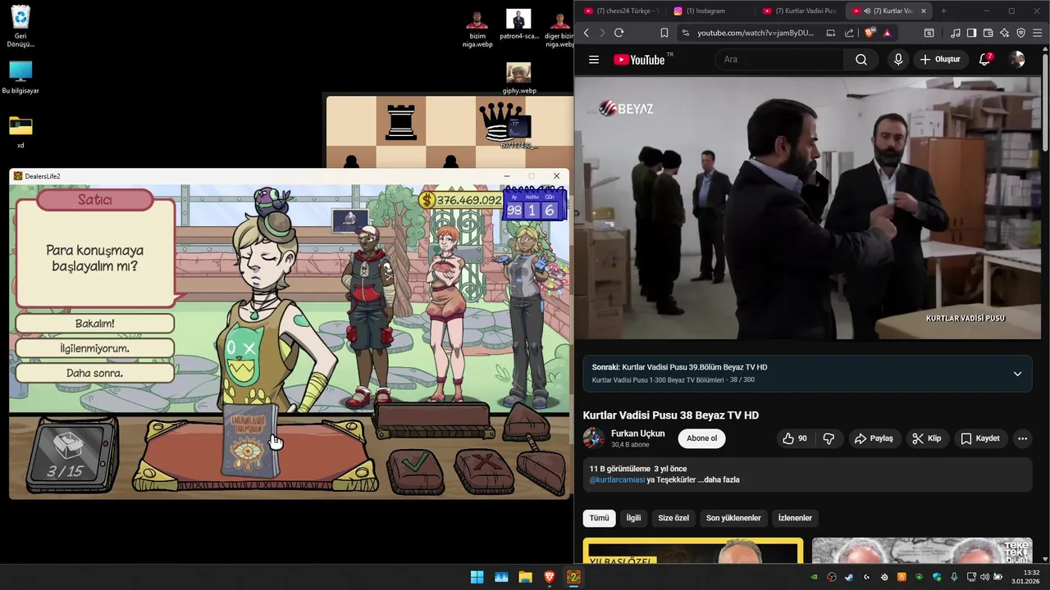This screenshot has width=1050, height=590.
Task: Choose the 'Bakalım!' dialogue option
Action: pos(95,324)
